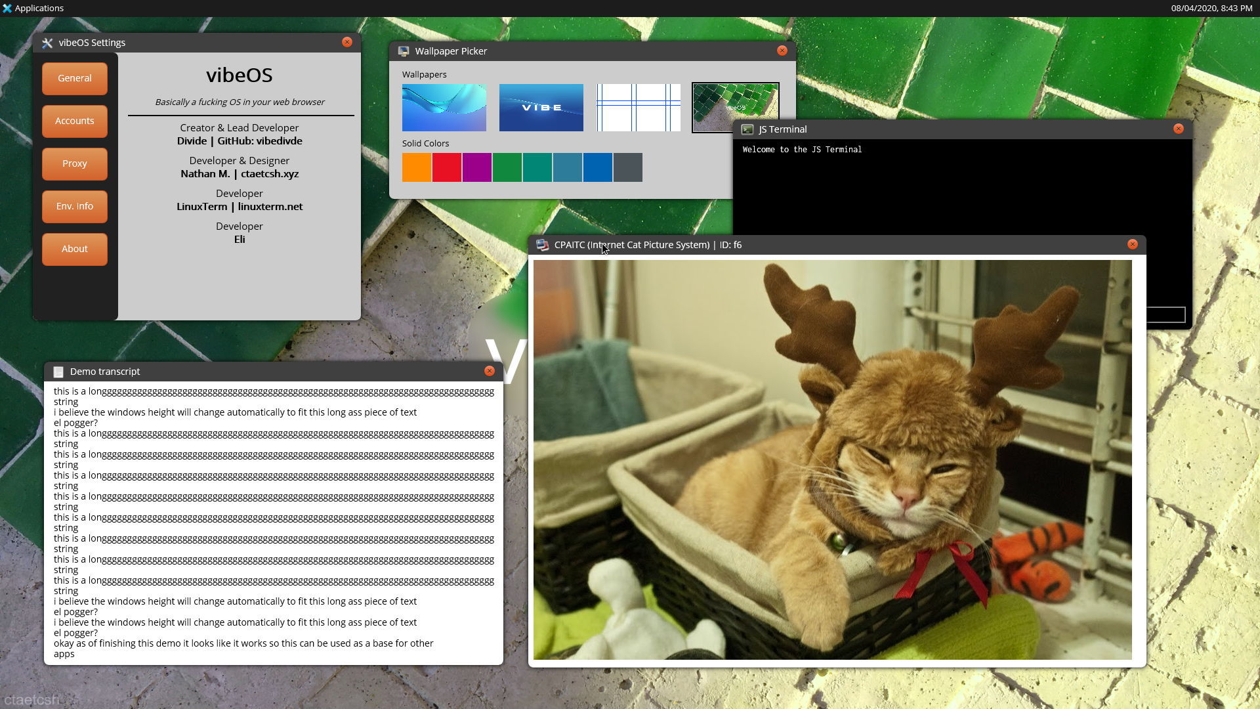1260x709 pixels.
Task: Click the JS Terminal title icon
Action: [x=747, y=129]
